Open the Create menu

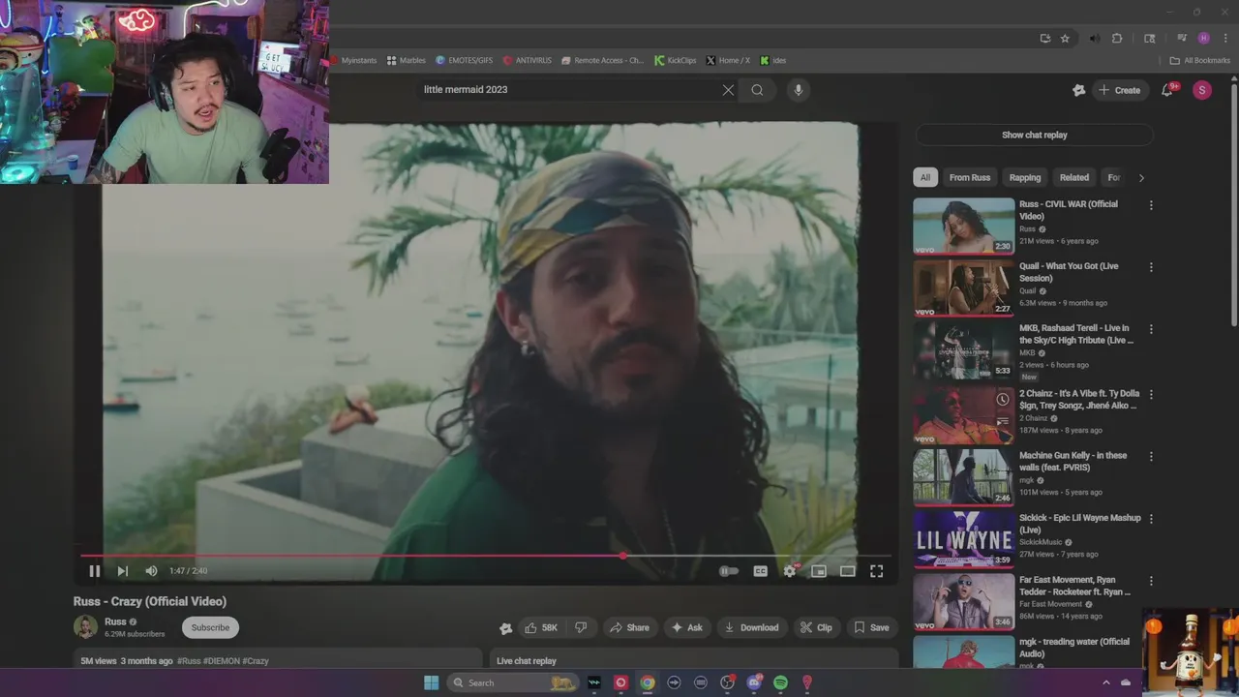1119,90
